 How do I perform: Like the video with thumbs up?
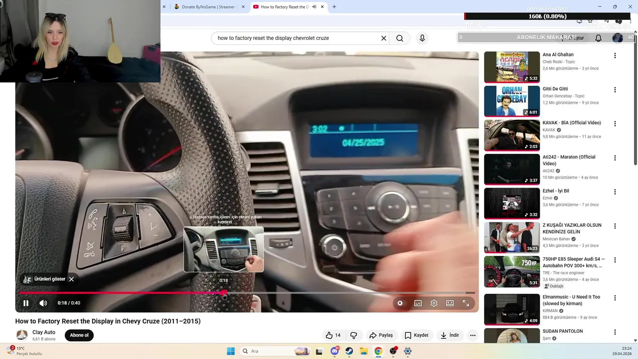pyautogui.click(x=333, y=335)
